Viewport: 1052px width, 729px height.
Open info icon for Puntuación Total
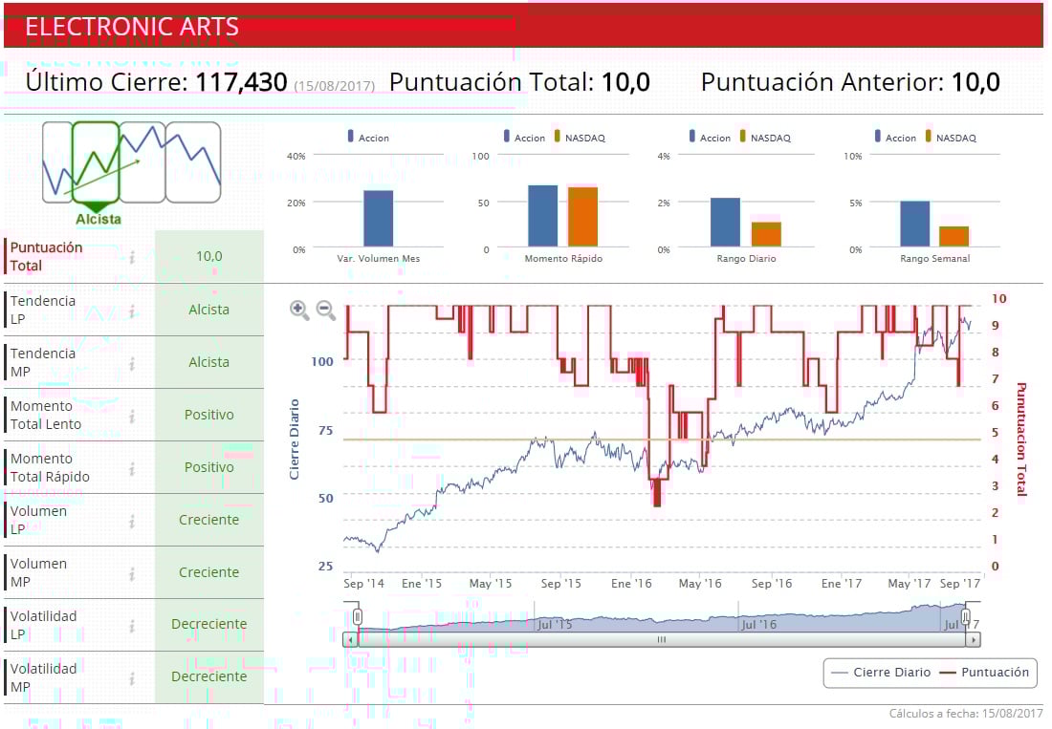(132, 257)
